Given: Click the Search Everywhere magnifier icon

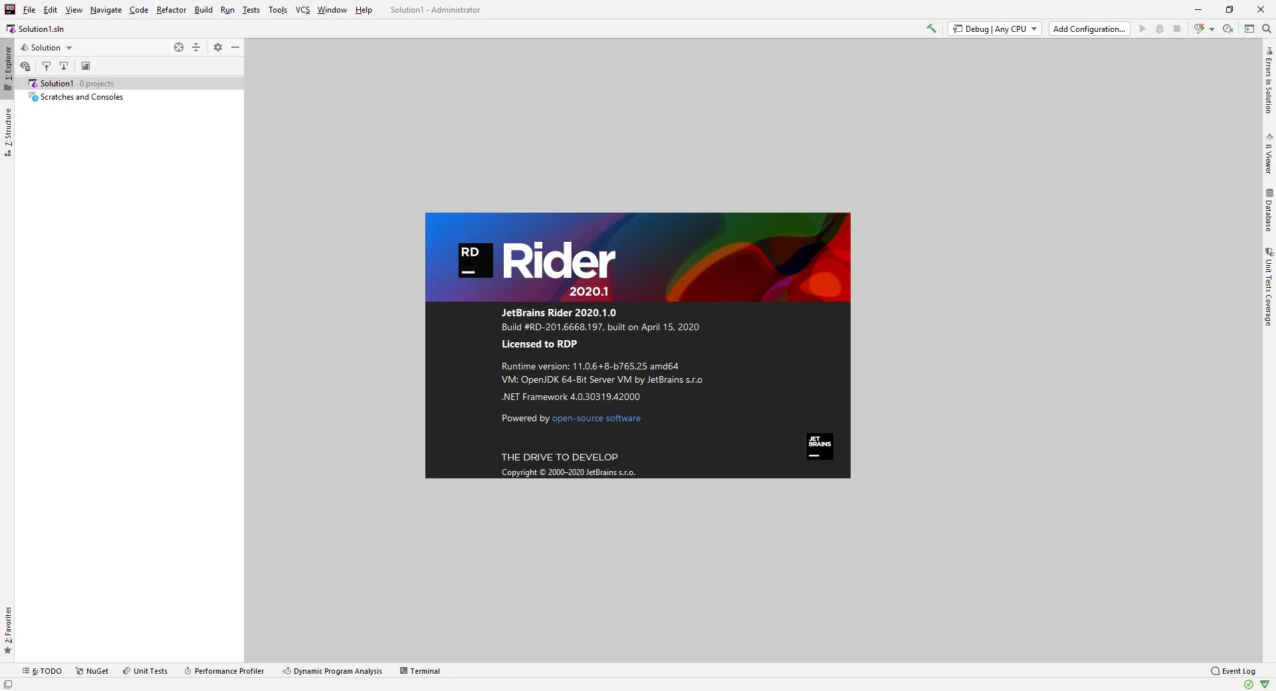Looking at the screenshot, I should click(1267, 29).
